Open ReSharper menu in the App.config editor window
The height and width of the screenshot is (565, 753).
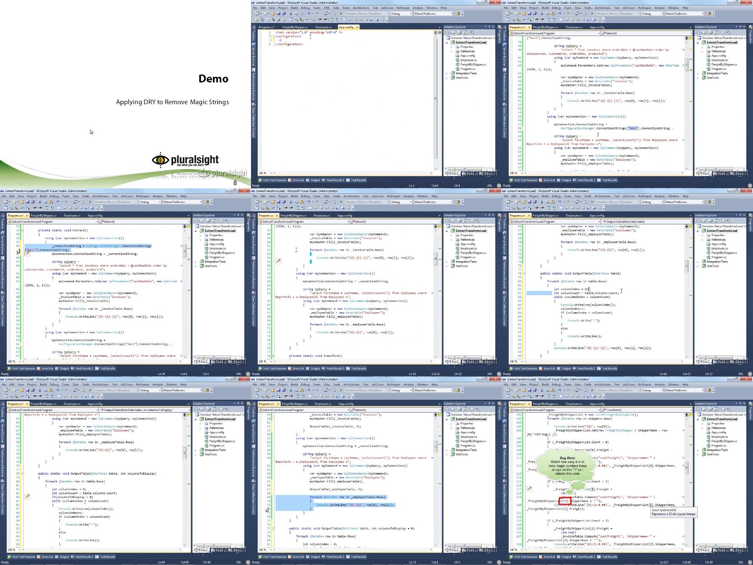pyautogui.click(x=403, y=8)
